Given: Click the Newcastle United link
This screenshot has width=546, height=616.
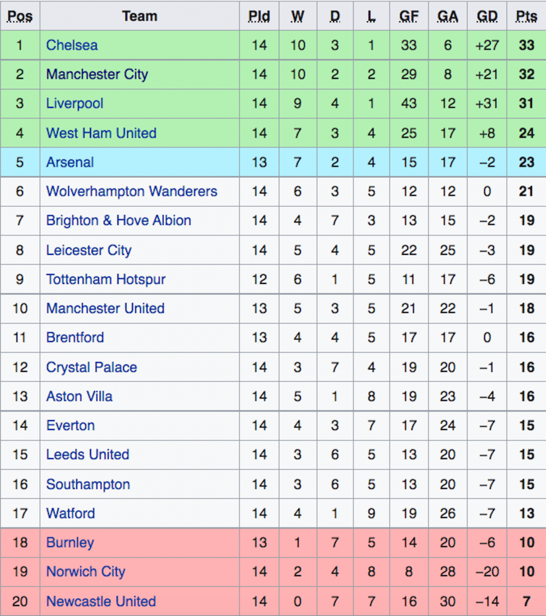Looking at the screenshot, I should tap(101, 601).
